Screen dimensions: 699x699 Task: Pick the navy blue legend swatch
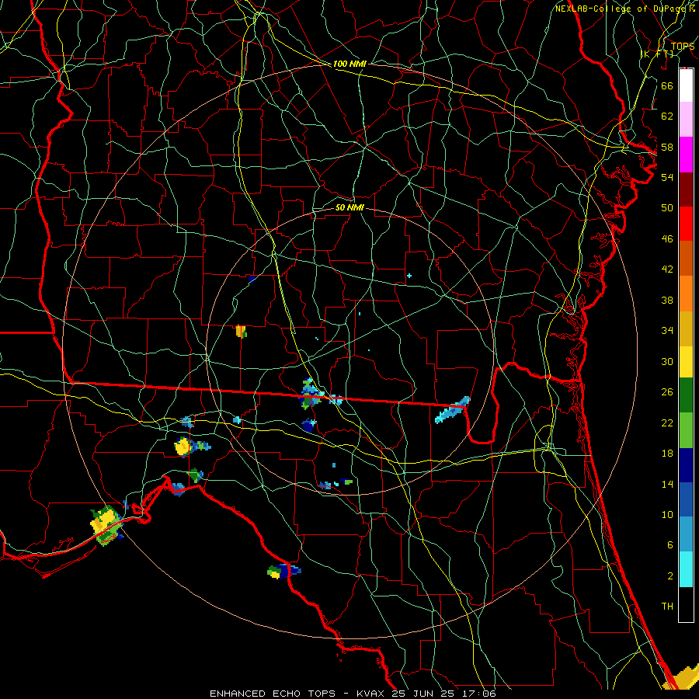686,465
